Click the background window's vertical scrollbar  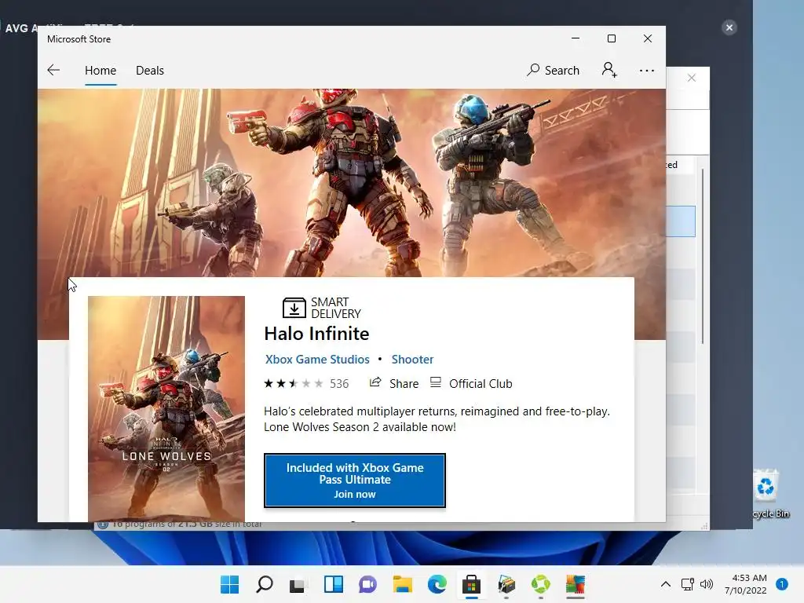[x=702, y=257]
